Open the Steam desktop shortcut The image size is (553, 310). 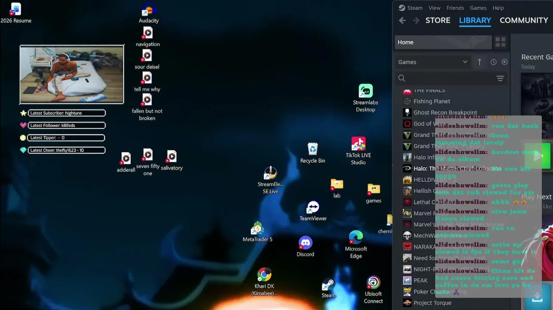(328, 288)
